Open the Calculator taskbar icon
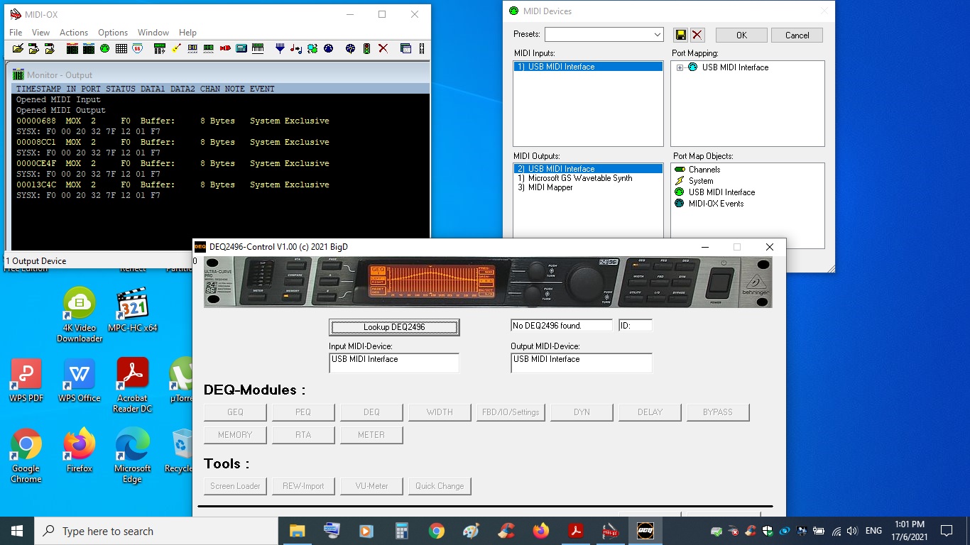The height and width of the screenshot is (545, 970). click(402, 531)
